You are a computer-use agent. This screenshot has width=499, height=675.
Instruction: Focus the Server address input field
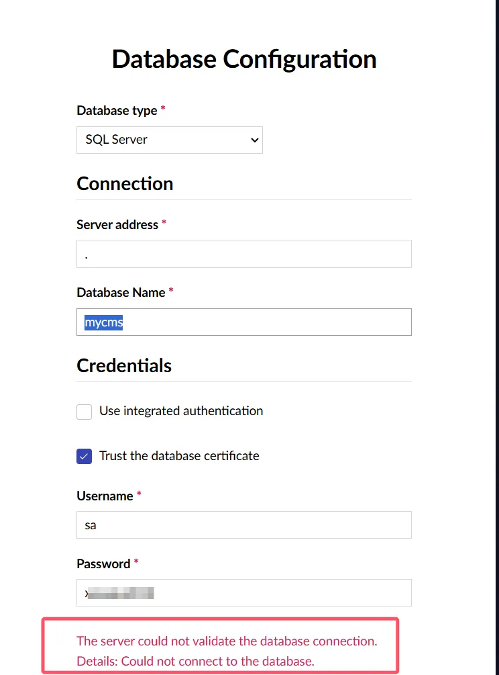[243, 254]
